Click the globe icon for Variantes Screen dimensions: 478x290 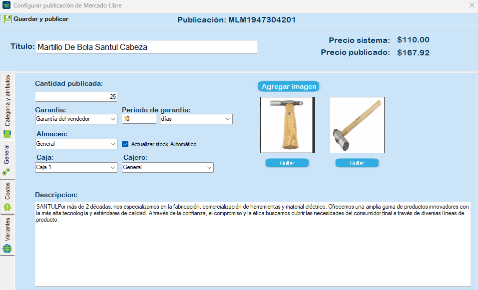pos(7,249)
